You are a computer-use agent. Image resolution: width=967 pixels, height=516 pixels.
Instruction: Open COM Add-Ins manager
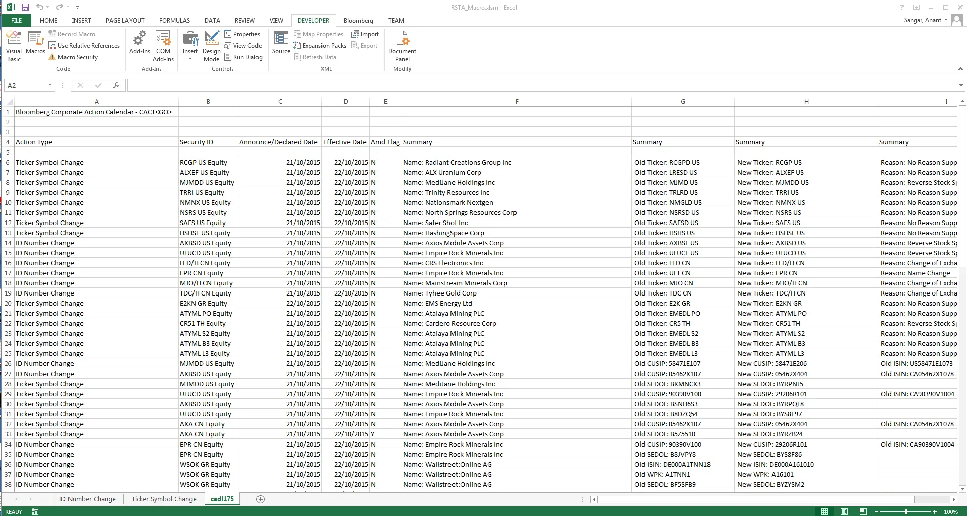[x=163, y=46]
